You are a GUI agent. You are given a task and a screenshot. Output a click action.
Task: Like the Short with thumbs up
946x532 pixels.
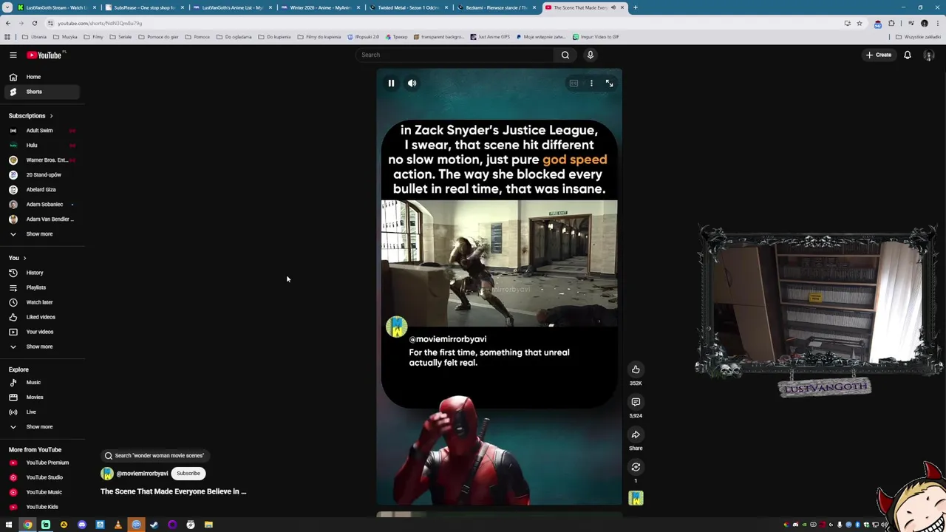point(636,369)
